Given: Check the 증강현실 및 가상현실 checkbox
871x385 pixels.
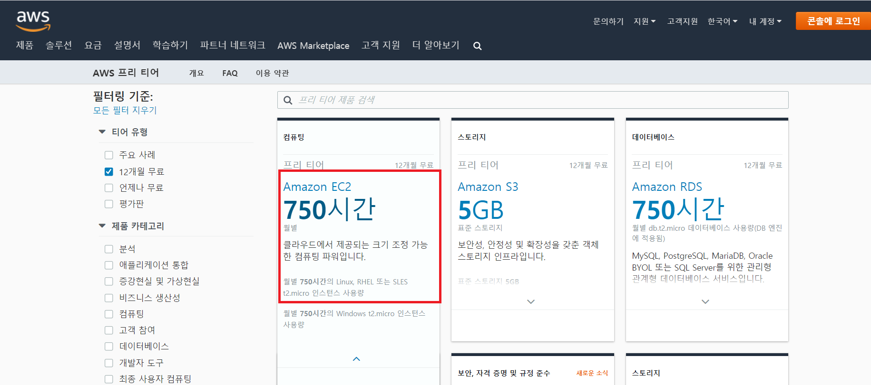Looking at the screenshot, I should 109,282.
